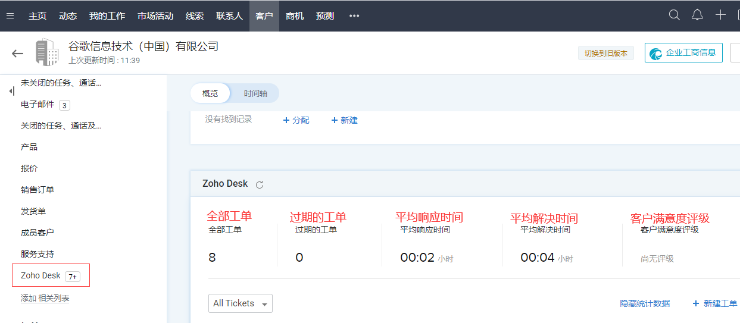This screenshot has width=740, height=323.
Task: Open more modules via ellipsis
Action: click(354, 16)
